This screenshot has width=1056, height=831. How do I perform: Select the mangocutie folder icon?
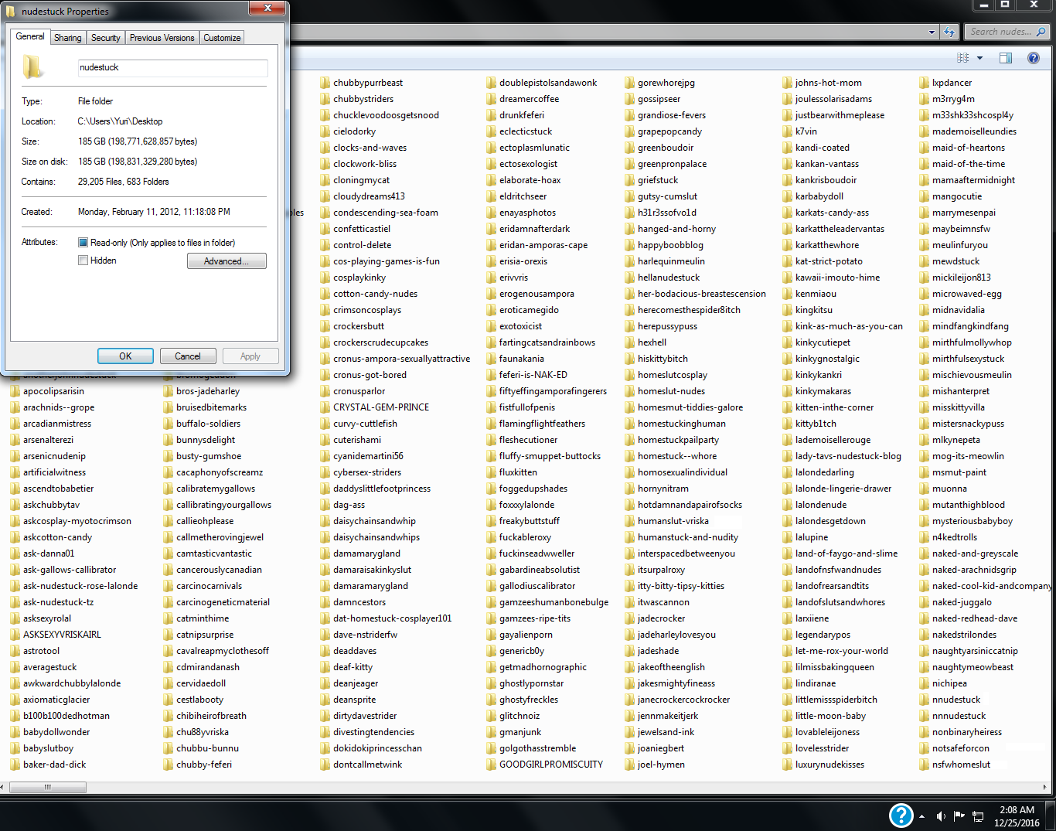coord(925,196)
